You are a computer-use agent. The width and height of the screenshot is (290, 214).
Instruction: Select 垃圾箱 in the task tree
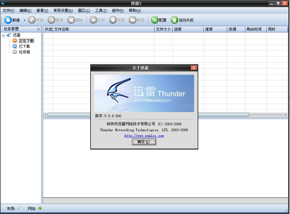click(24, 52)
